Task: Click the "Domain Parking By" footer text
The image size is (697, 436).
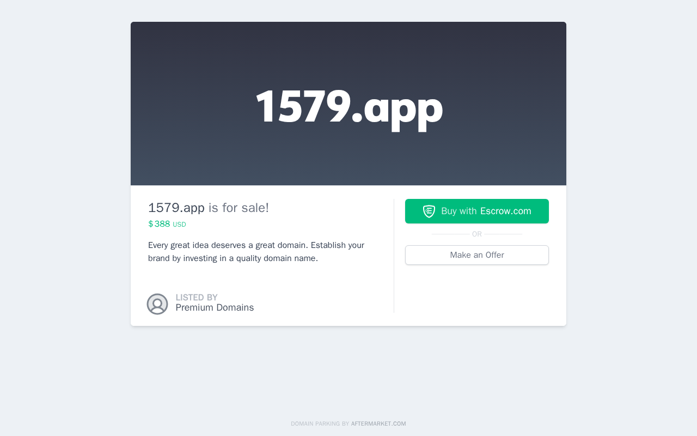Action: pyautogui.click(x=320, y=423)
